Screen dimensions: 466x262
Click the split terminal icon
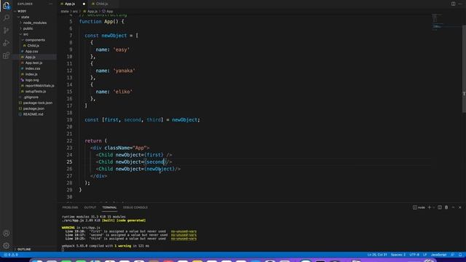coord(440,207)
